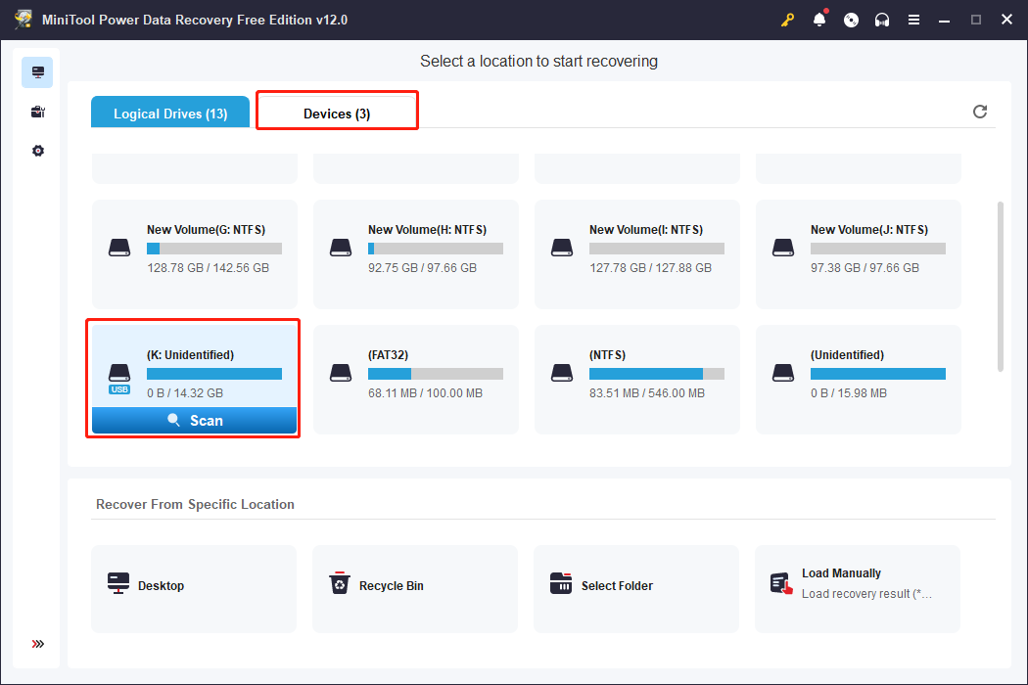Click Select Folder option
1028x685 pixels.
[x=636, y=586]
